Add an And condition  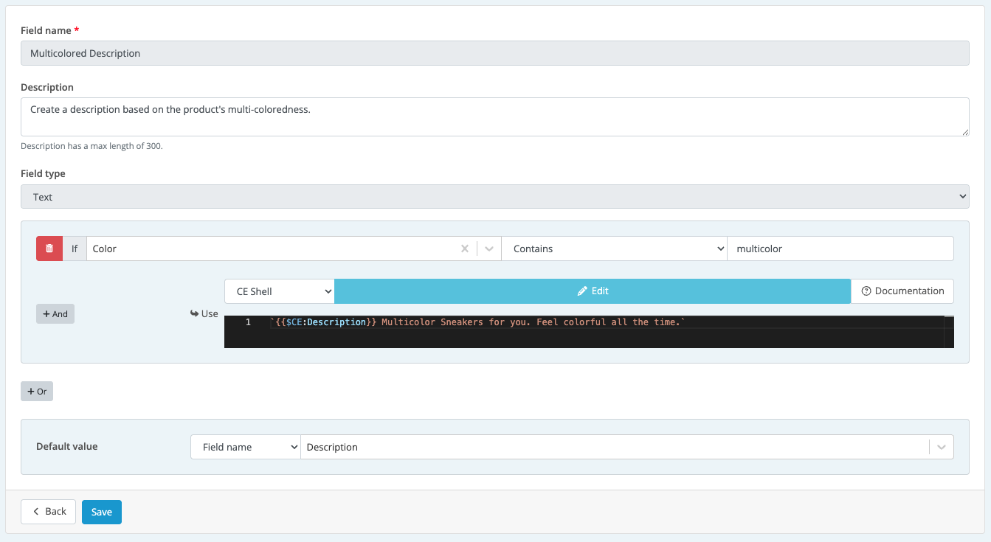pyautogui.click(x=55, y=313)
